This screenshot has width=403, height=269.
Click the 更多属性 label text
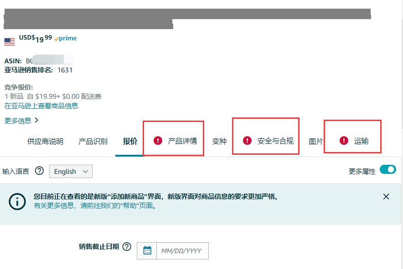(362, 171)
